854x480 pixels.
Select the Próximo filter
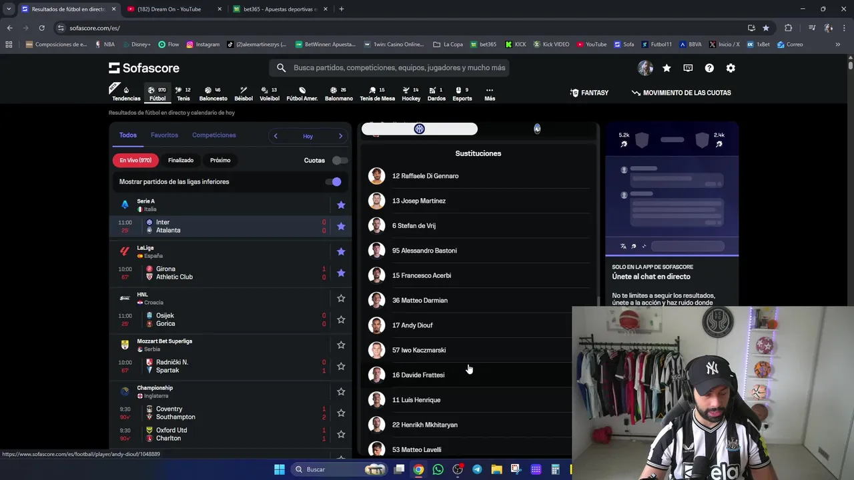tap(220, 160)
